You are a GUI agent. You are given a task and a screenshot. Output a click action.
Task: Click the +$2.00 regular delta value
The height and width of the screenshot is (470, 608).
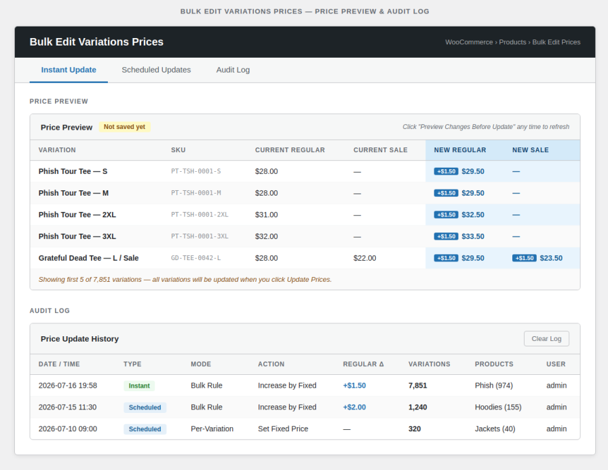point(354,407)
